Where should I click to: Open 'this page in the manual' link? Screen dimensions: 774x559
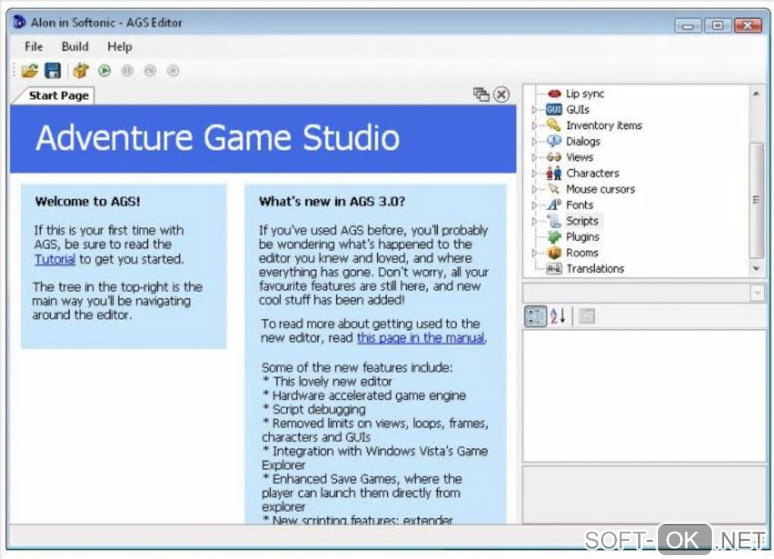420,338
